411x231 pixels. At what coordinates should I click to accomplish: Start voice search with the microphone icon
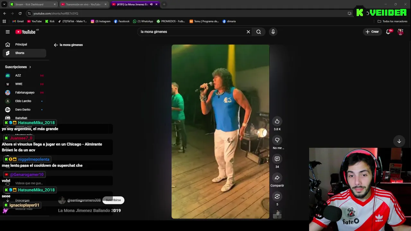coord(273,32)
